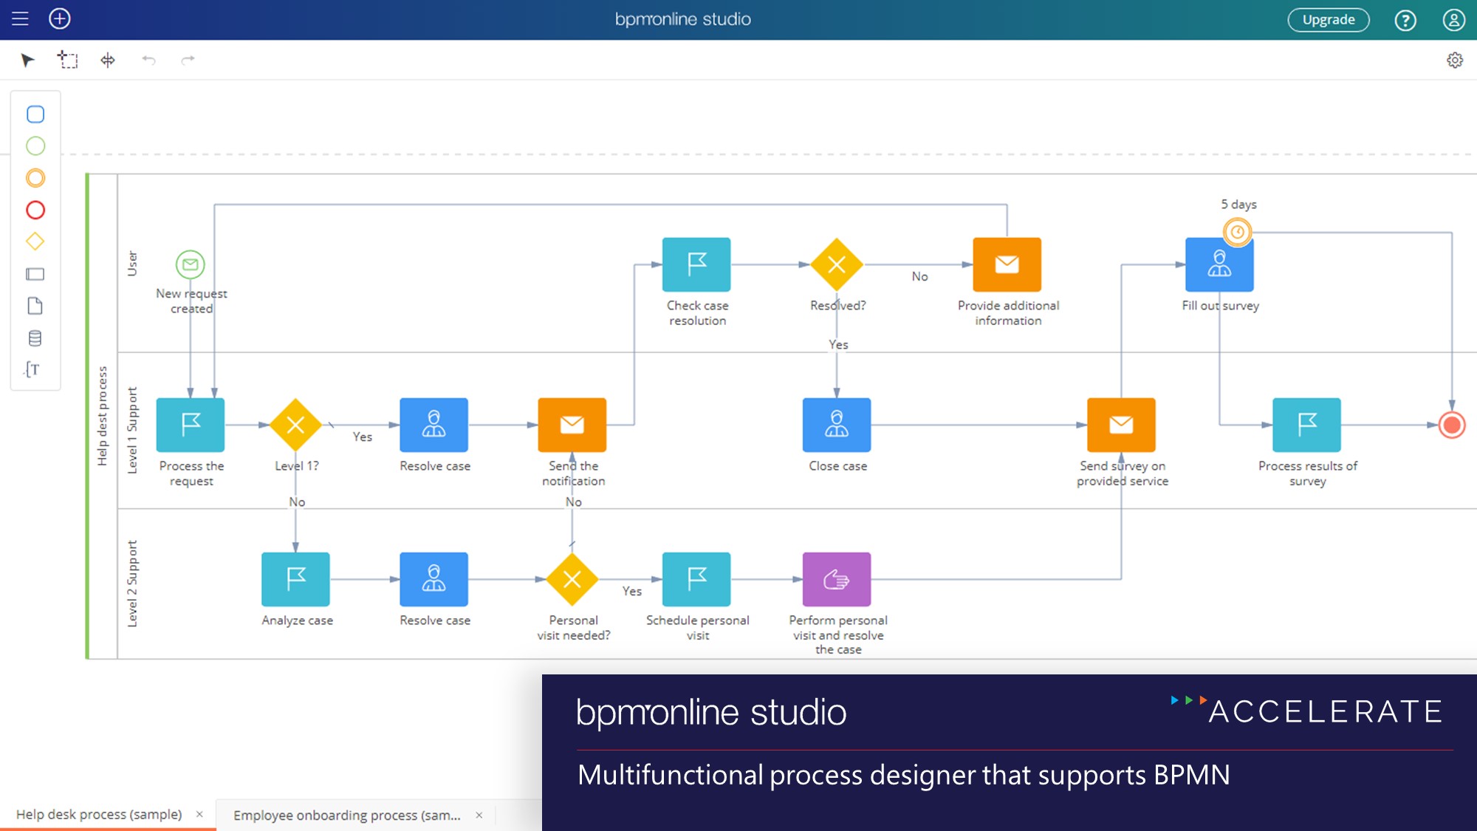Click the Upgrade button
This screenshot has height=831, width=1477.
click(1329, 20)
